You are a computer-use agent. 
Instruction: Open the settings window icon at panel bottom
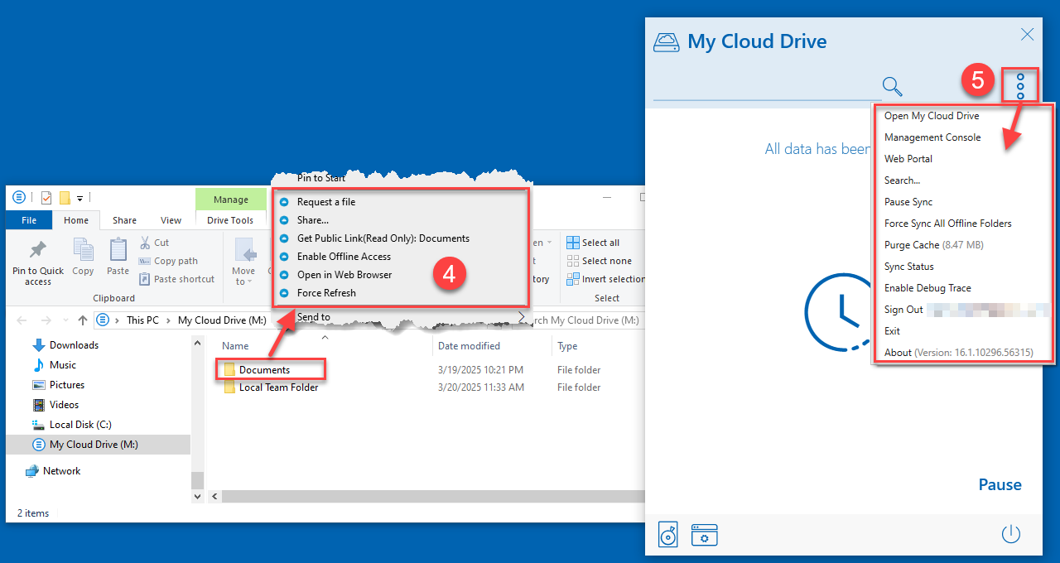coord(704,535)
